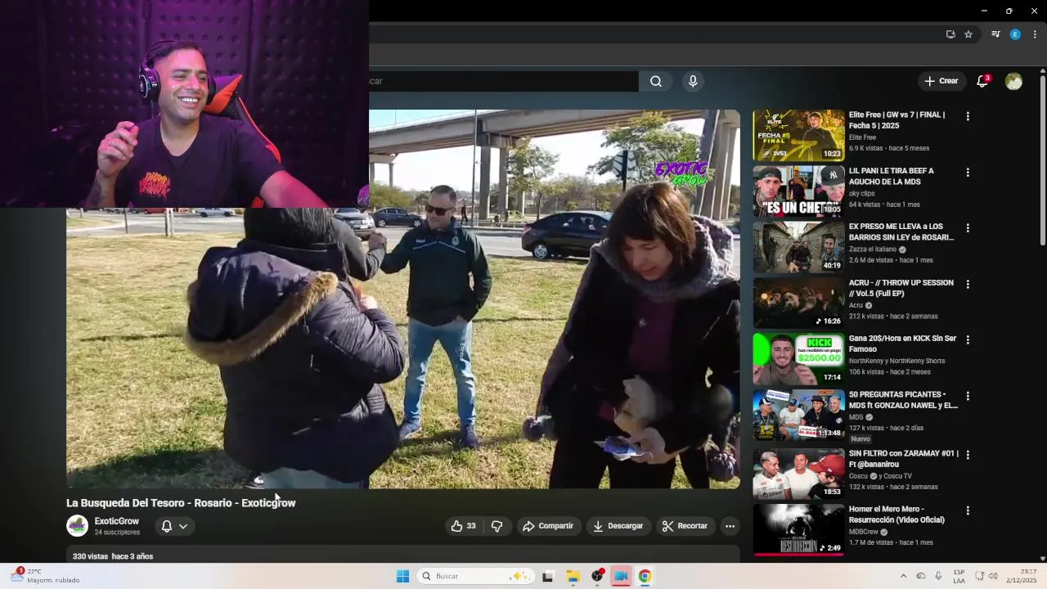Show hidden tray icons chevron
The width and height of the screenshot is (1047, 589).
coord(903,576)
